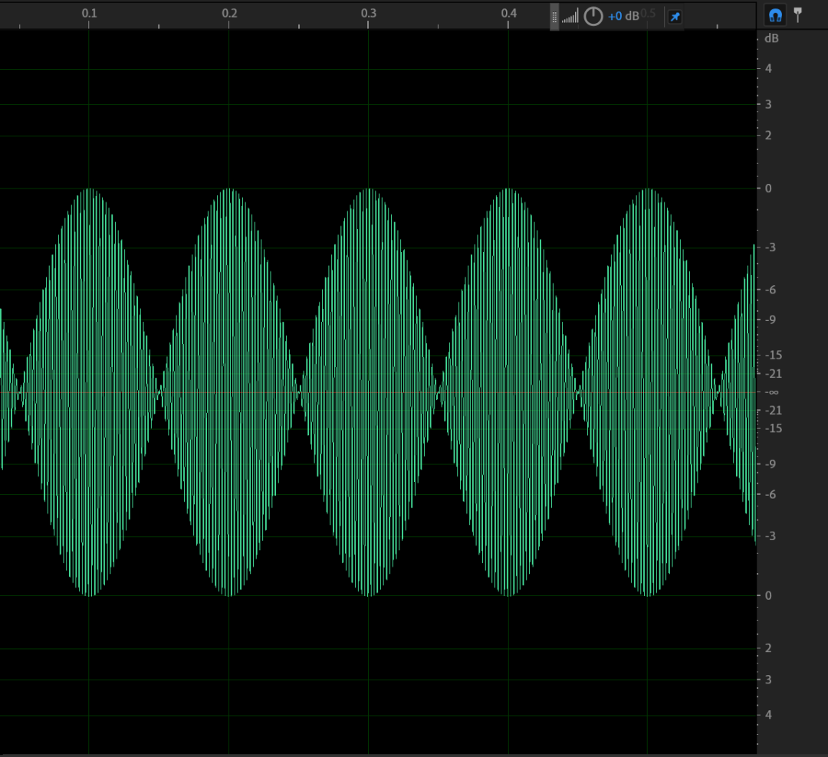Click the upper -6 dB ruler mark
The width and height of the screenshot is (828, 757).
pyautogui.click(x=771, y=290)
